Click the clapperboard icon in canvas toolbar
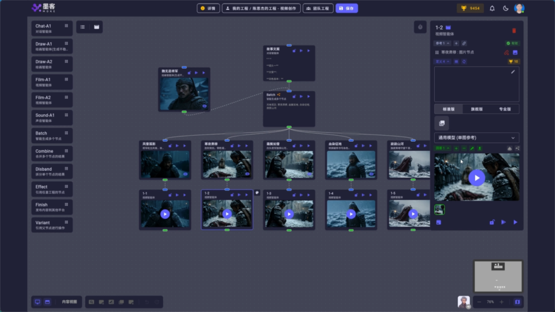The width and height of the screenshot is (555, 312). click(x=97, y=27)
